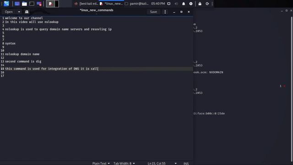Select the 'pamir@kali...' terminal taskbar window

tap(136, 4)
